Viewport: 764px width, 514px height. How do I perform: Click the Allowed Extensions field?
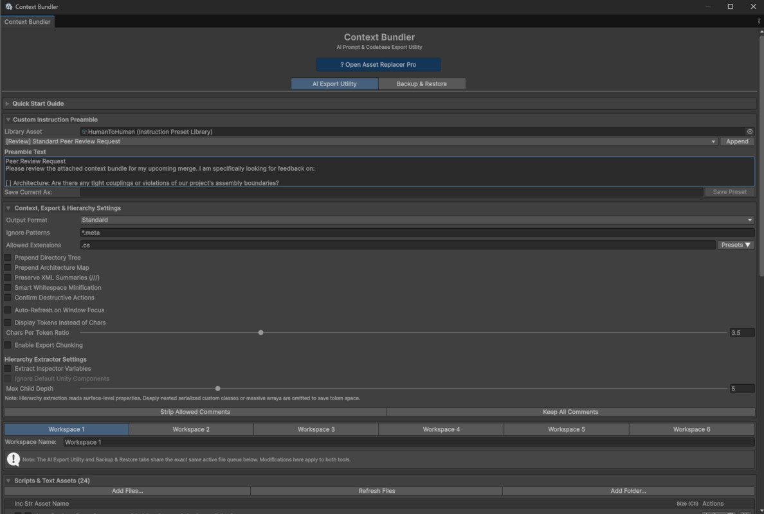tap(397, 245)
